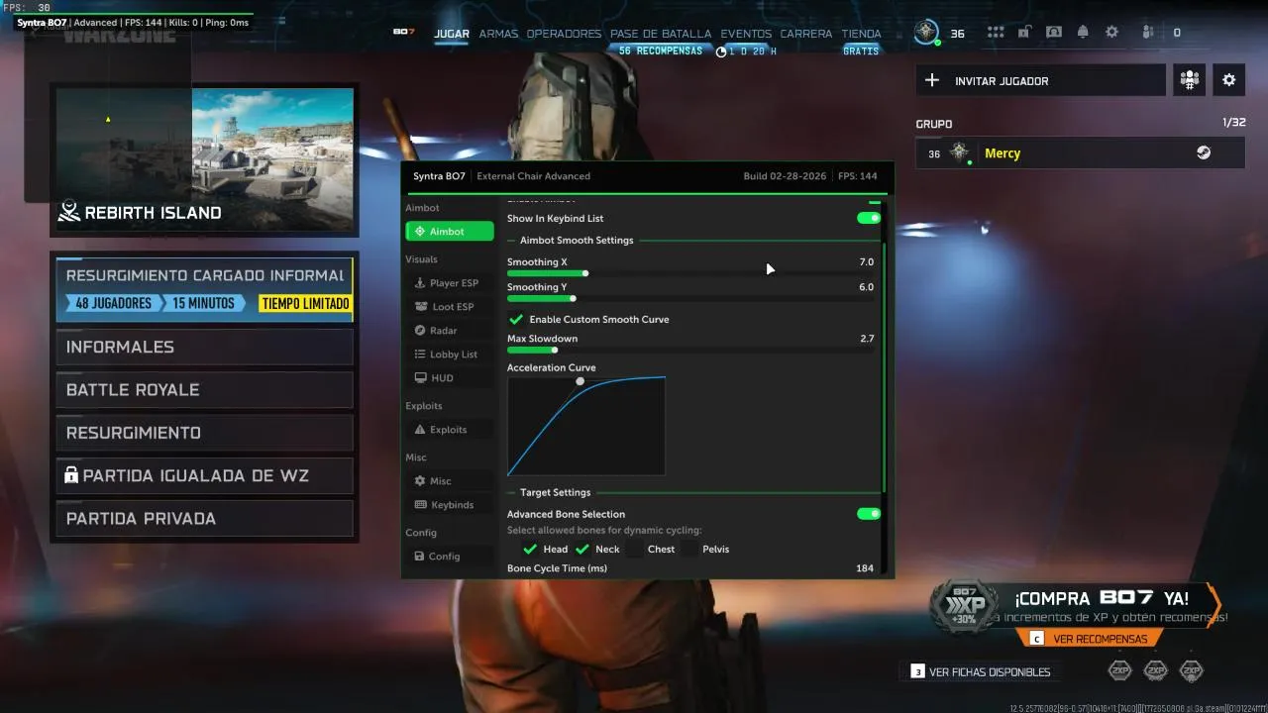Select the BATTLE ROYALE mode
Screen dimensions: 1268x713
point(204,389)
